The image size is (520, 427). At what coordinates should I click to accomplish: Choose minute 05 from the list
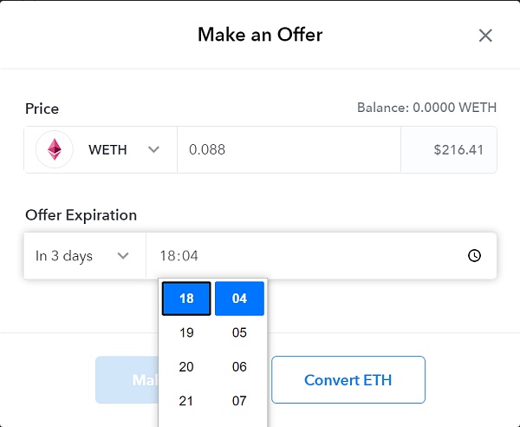(x=239, y=332)
